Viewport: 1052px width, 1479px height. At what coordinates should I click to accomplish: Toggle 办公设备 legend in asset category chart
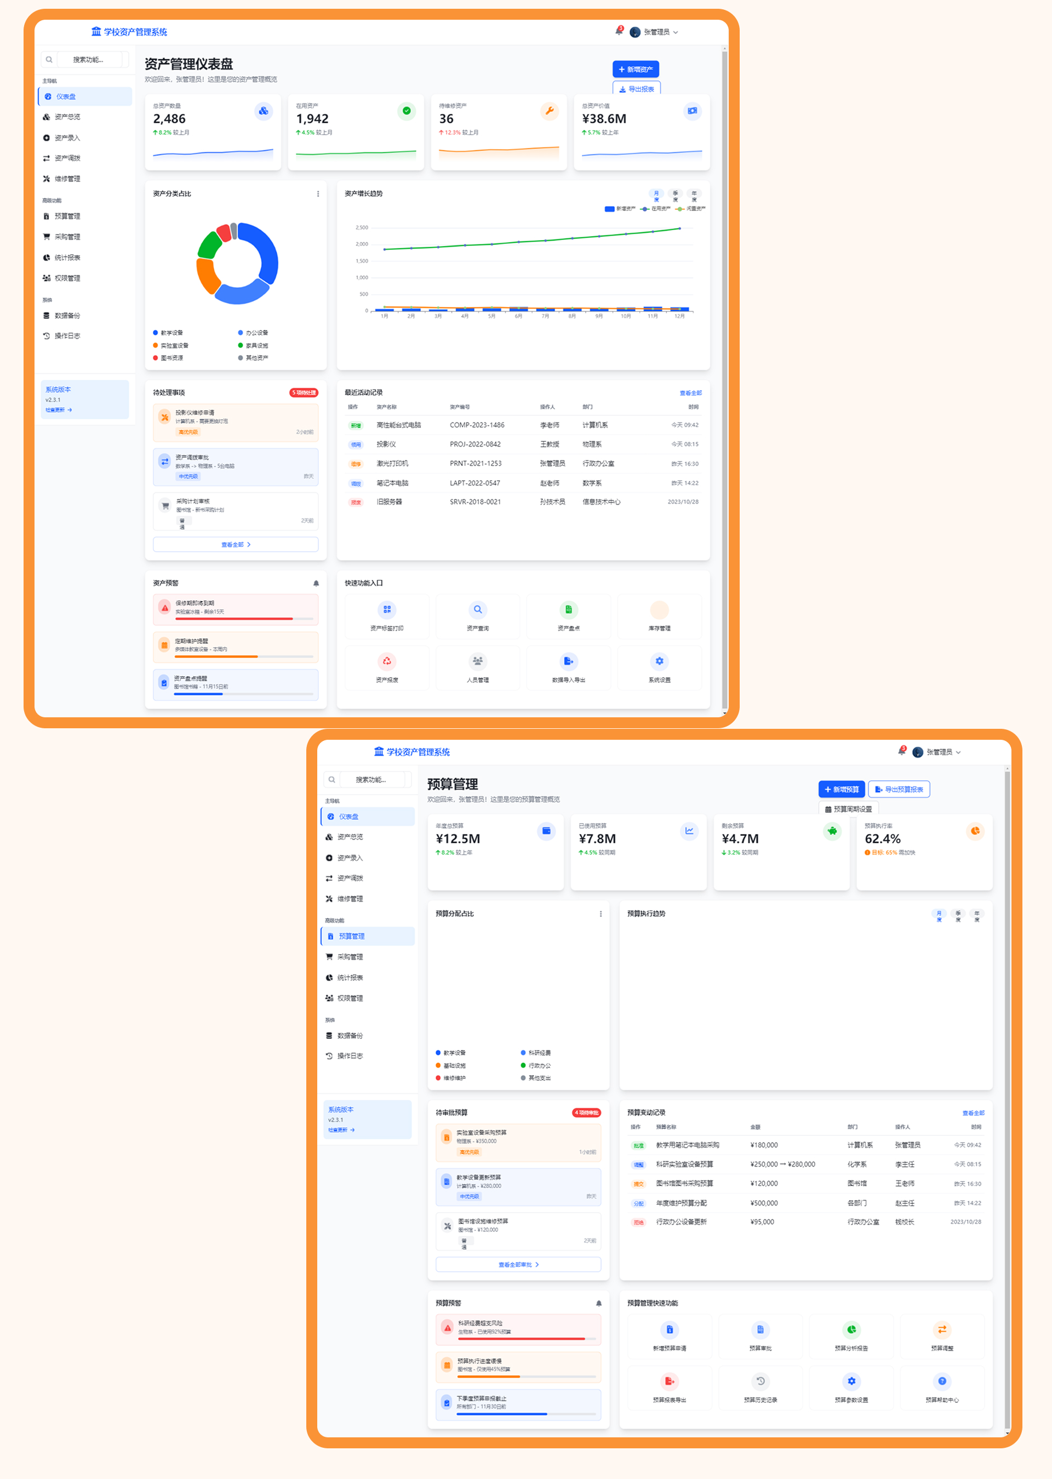coord(253,333)
